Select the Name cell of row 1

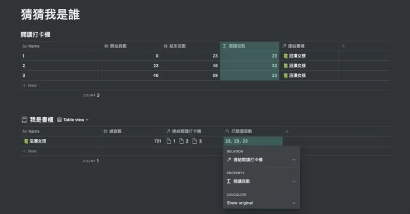point(60,56)
